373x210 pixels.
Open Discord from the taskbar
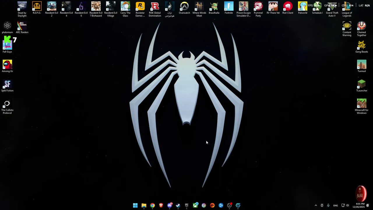click(x=170, y=205)
